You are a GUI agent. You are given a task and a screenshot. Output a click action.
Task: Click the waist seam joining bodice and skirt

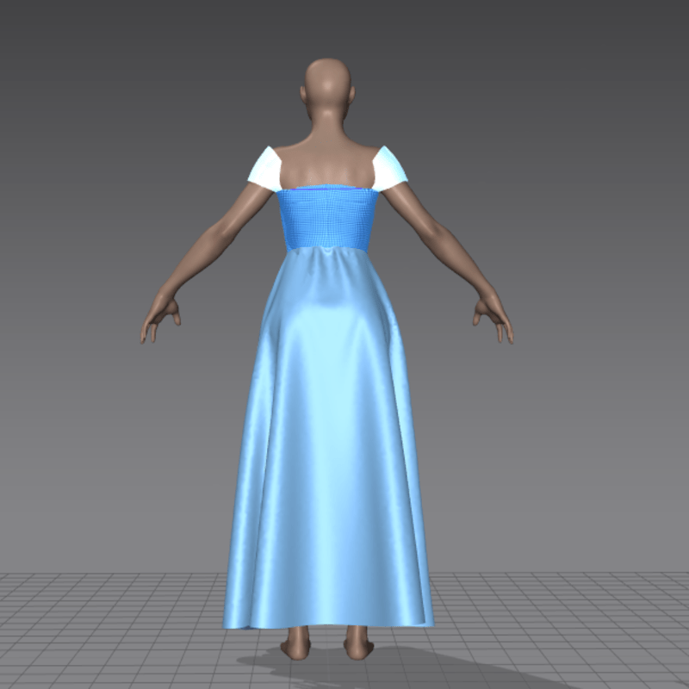pos(327,248)
